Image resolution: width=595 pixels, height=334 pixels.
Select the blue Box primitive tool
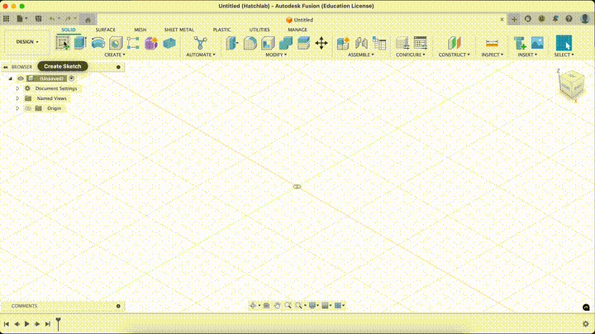pos(169,43)
